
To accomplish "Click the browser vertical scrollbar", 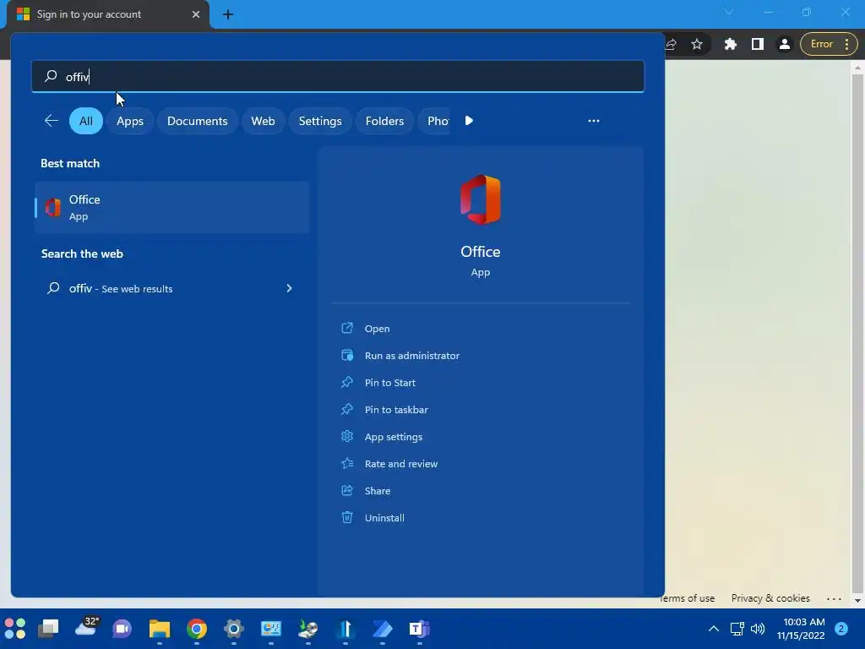I will (857, 331).
